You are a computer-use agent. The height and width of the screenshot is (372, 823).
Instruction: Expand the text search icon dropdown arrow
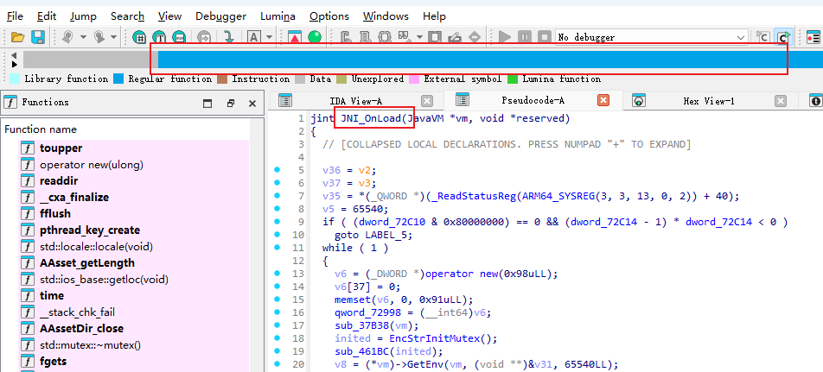[269, 37]
